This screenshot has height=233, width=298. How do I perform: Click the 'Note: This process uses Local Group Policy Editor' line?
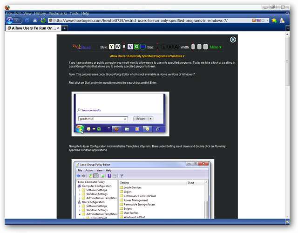(x=132, y=74)
